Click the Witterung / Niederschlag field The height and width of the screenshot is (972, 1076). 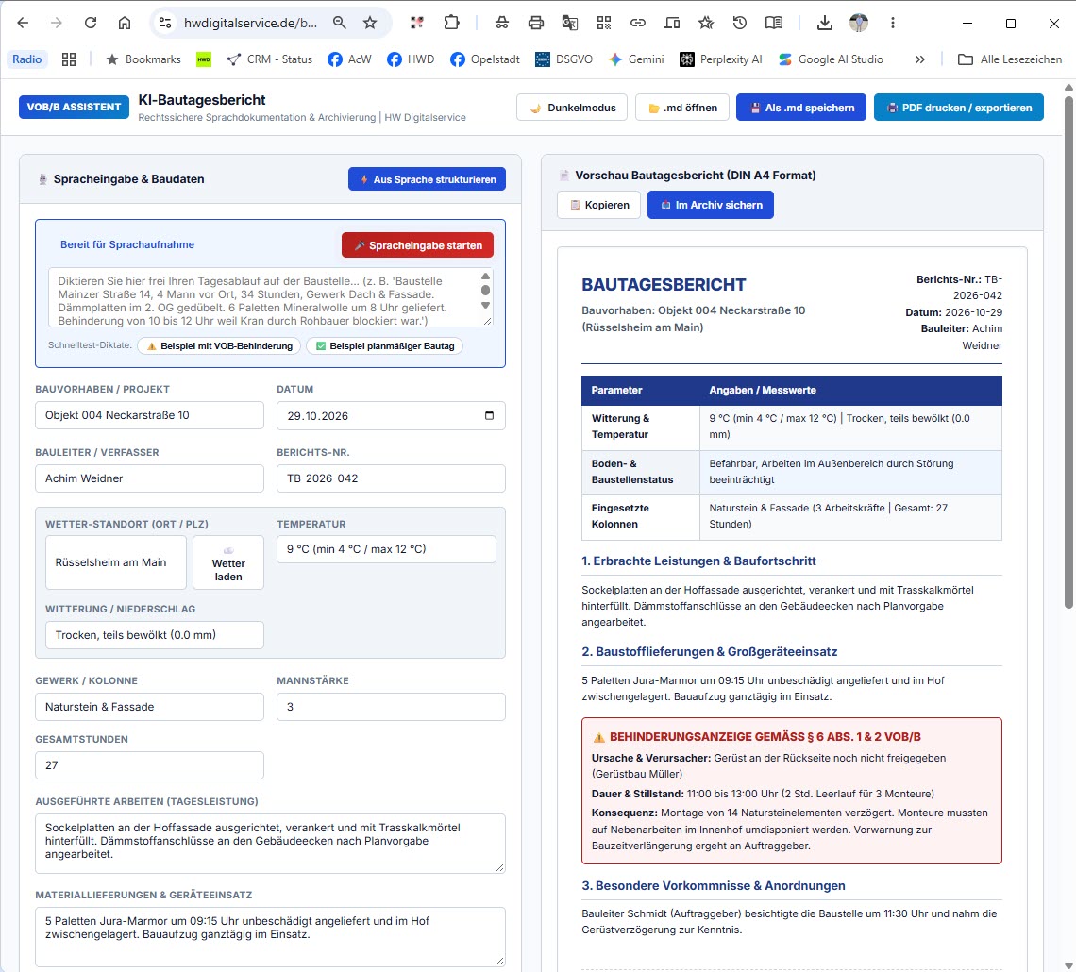click(x=155, y=635)
